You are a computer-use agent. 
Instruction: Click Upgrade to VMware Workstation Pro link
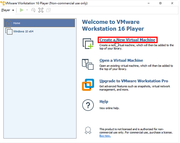point(134,81)
